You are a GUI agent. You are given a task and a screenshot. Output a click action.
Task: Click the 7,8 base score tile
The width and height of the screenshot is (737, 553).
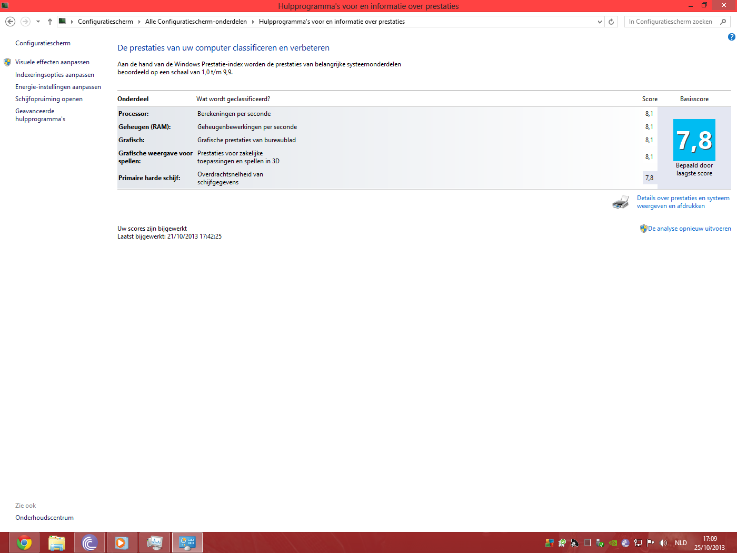tap(694, 140)
